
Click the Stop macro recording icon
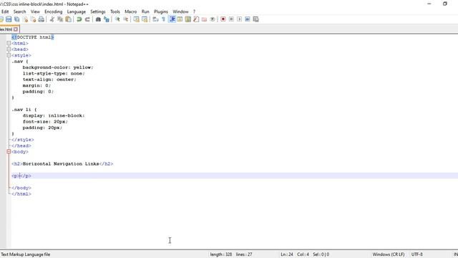click(231, 19)
